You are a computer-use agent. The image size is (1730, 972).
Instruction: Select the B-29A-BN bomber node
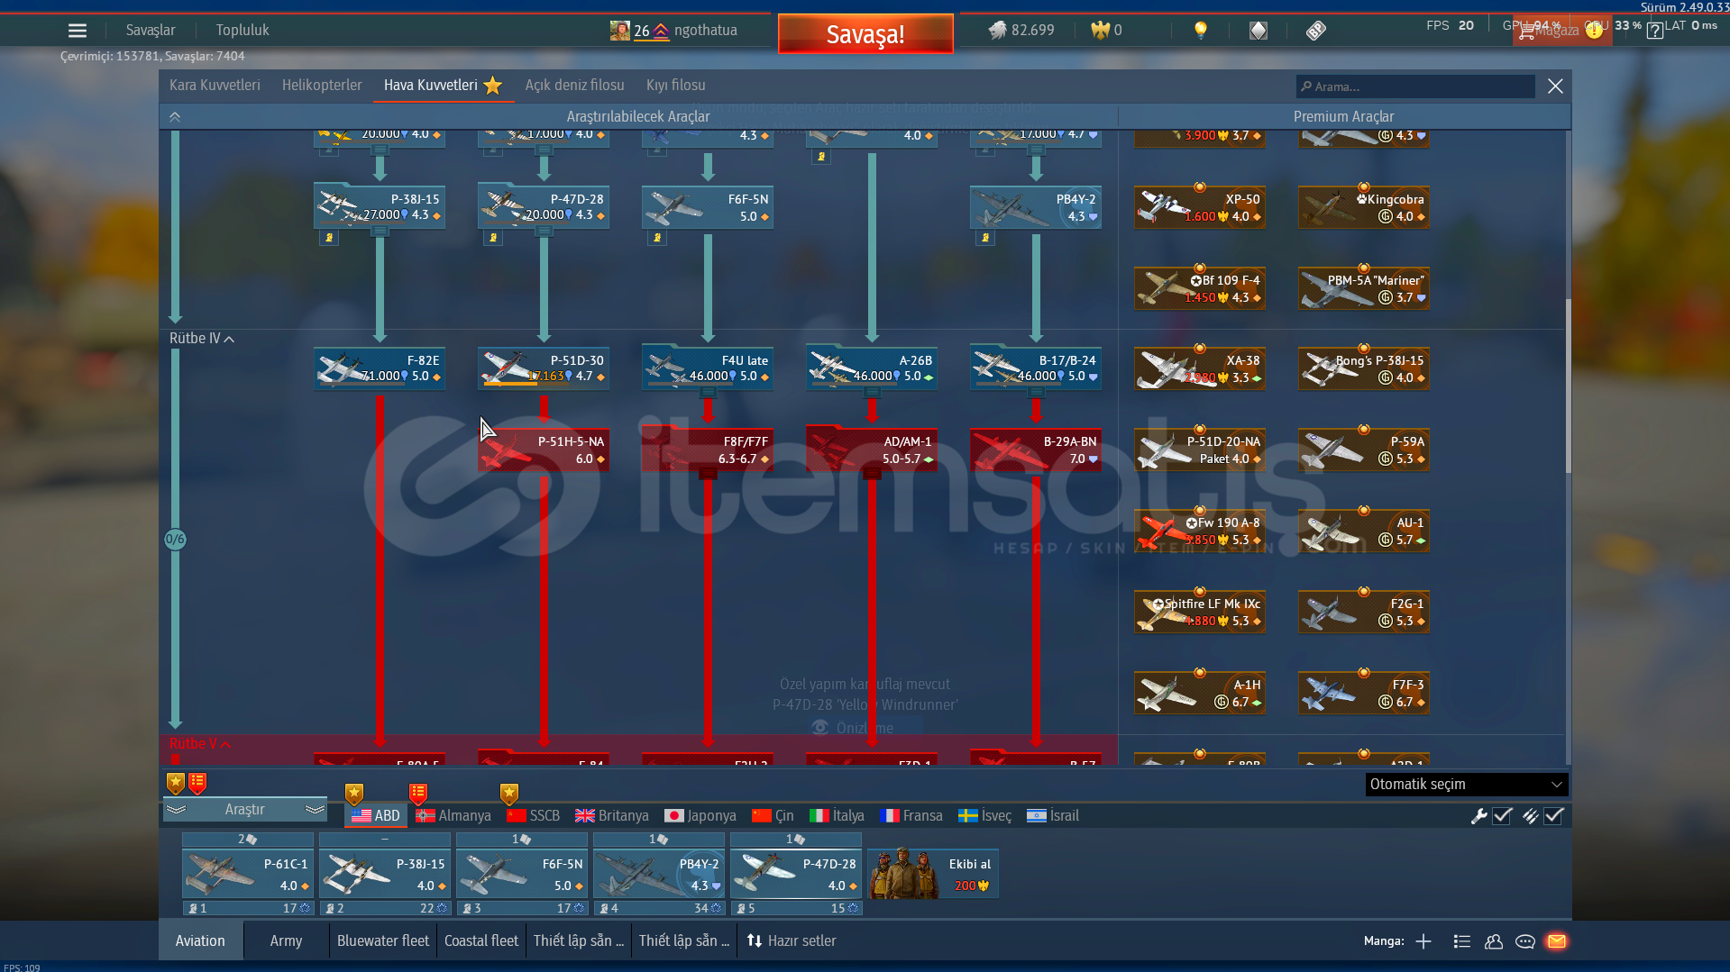1036,450
